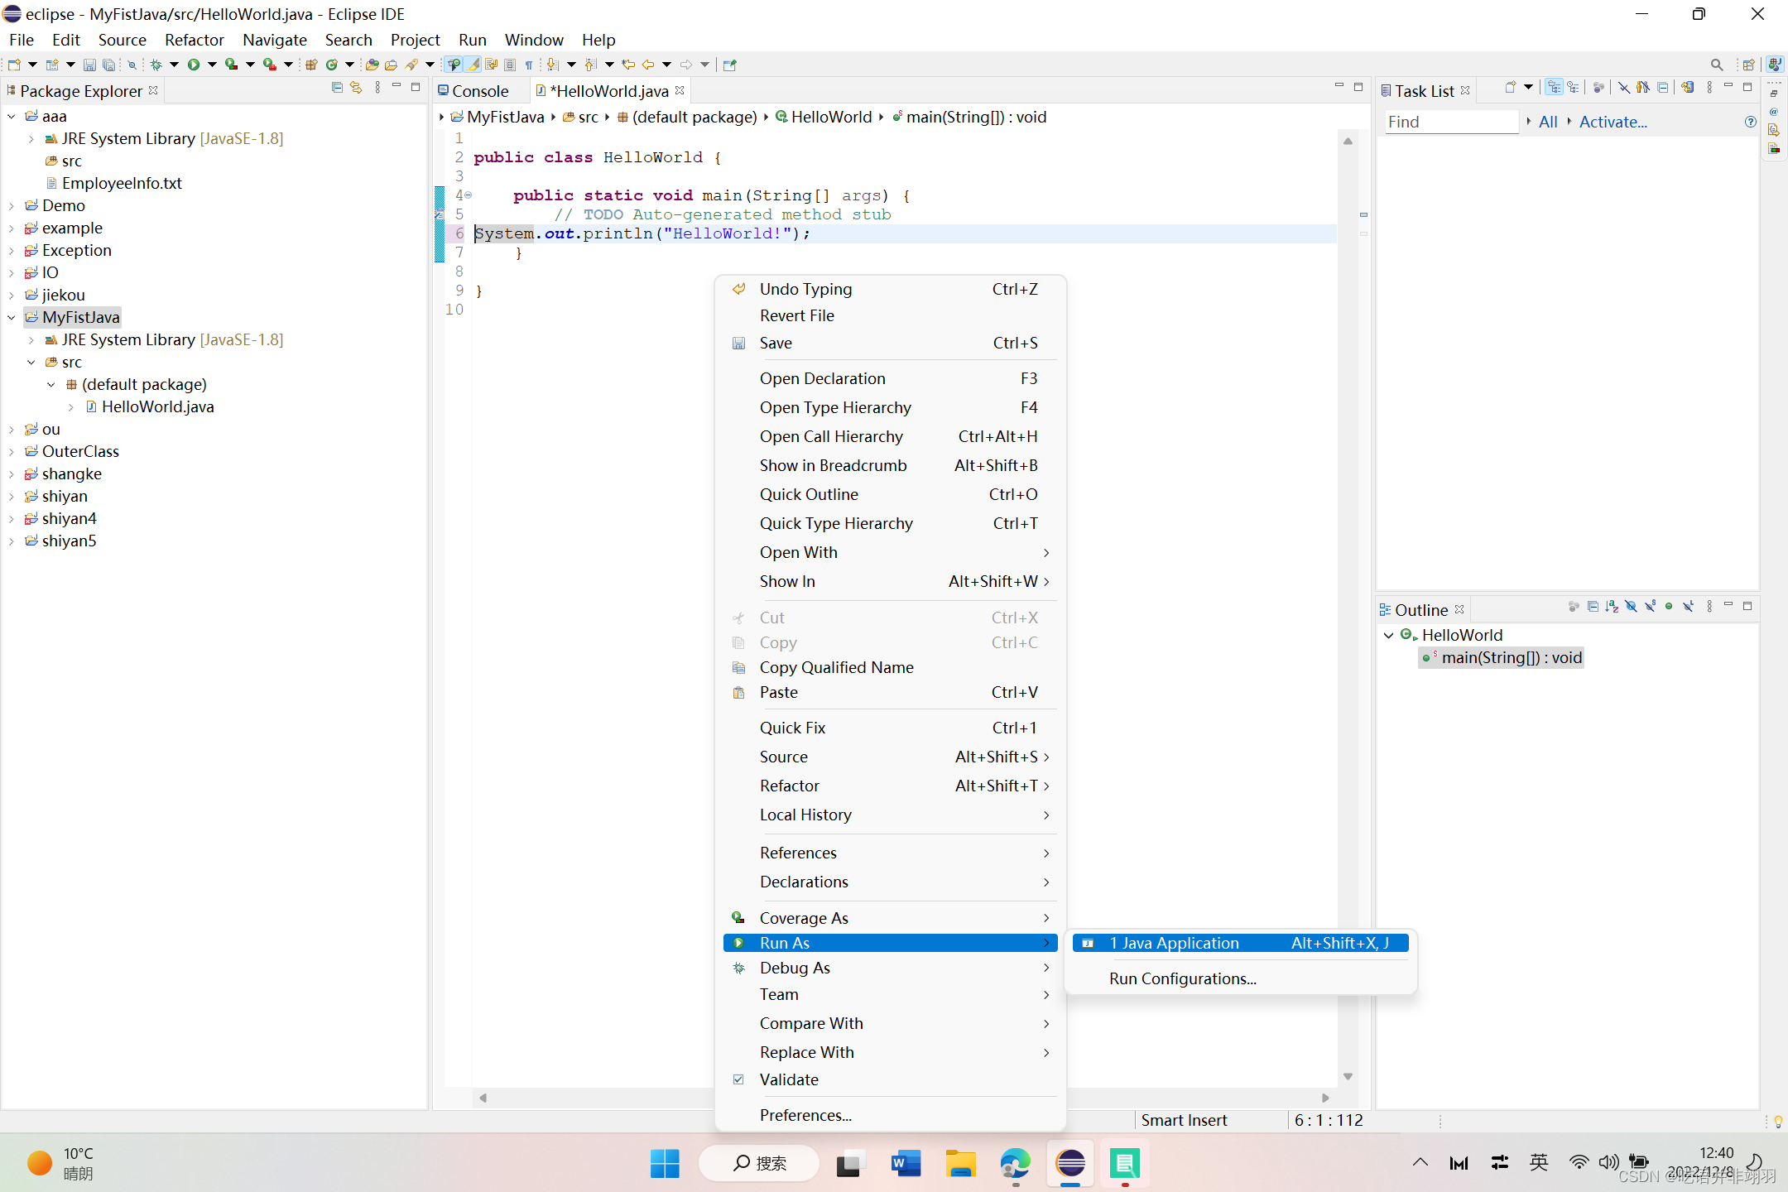Screen dimensions: 1788x1192
Task: Click Last Edit Location toolbar icon
Action: [628, 65]
